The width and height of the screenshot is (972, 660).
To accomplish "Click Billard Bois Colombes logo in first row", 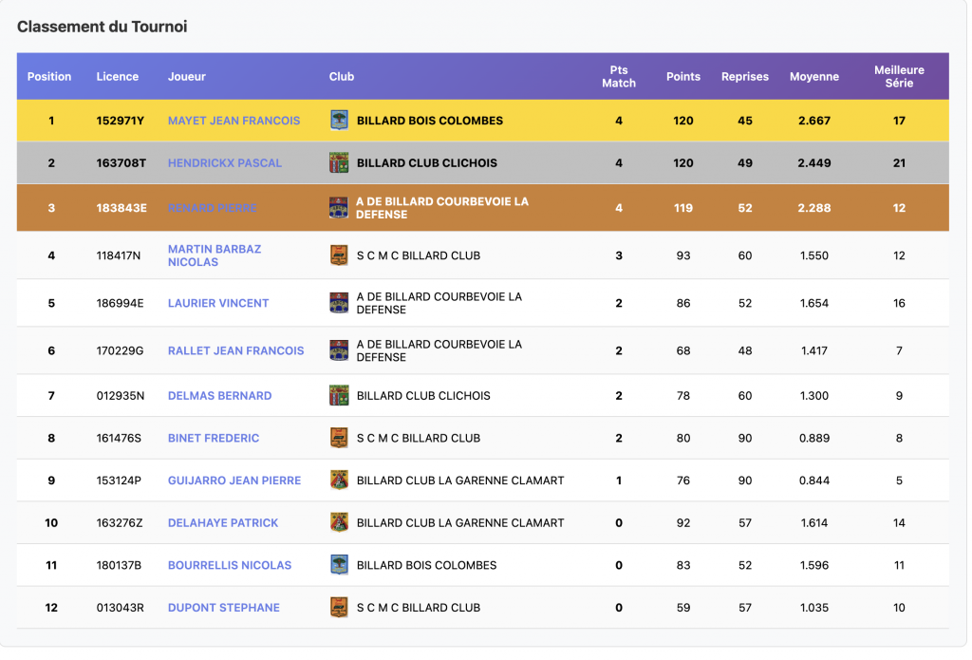I will pyautogui.click(x=339, y=121).
